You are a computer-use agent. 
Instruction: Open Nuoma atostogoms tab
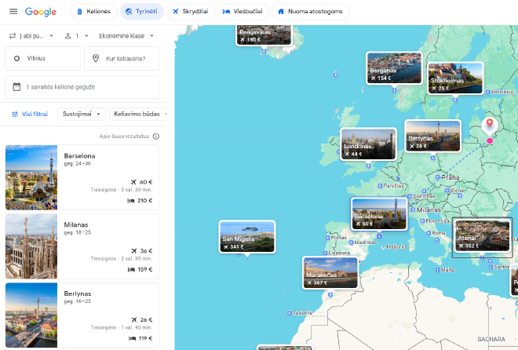(311, 12)
